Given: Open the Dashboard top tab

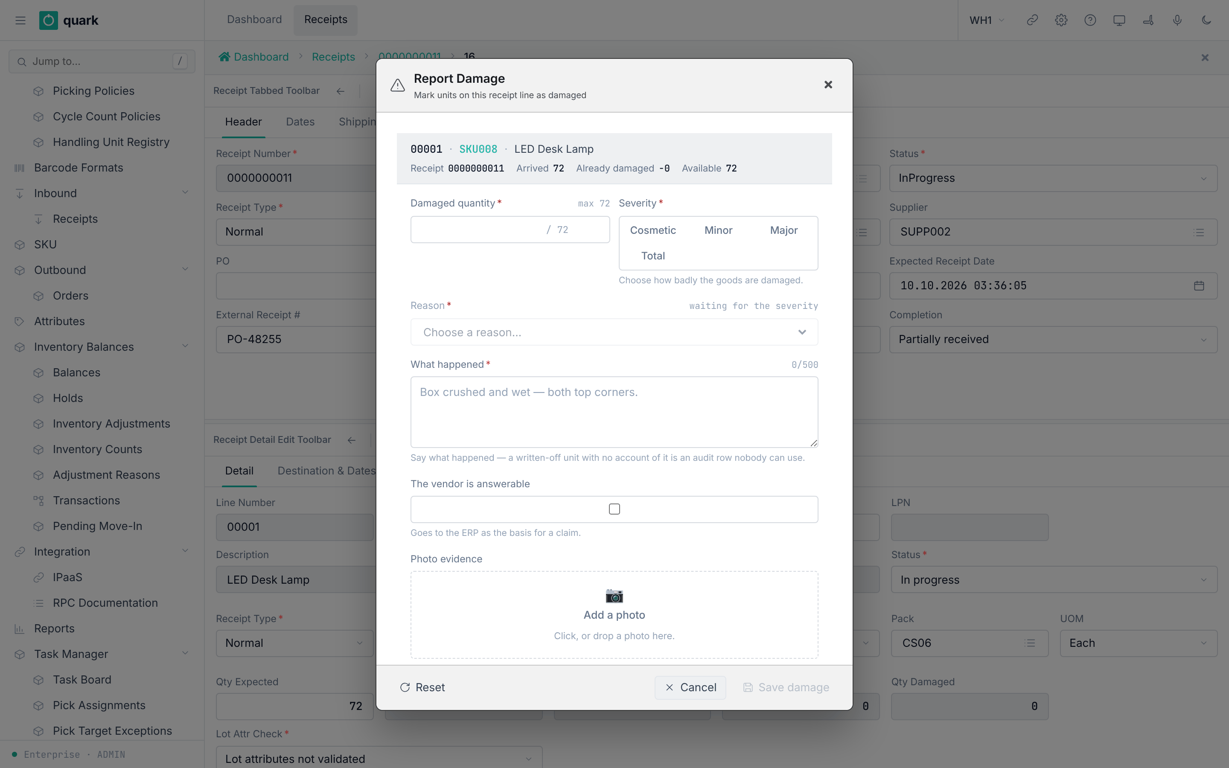Looking at the screenshot, I should 254,20.
